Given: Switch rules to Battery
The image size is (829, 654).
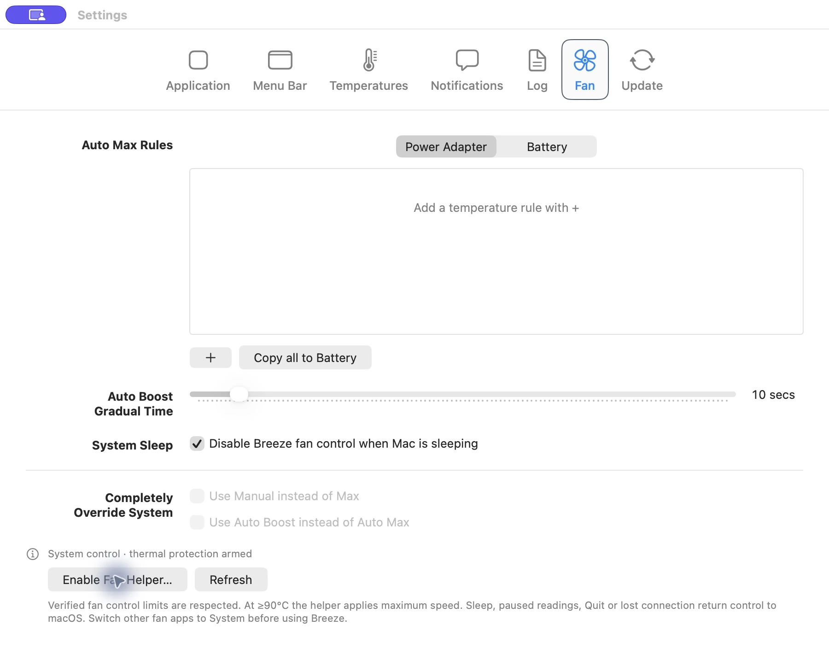Looking at the screenshot, I should tap(547, 146).
